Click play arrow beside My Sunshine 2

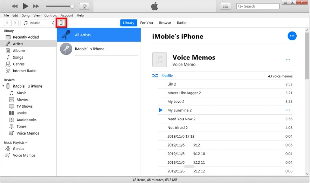(x=160, y=110)
